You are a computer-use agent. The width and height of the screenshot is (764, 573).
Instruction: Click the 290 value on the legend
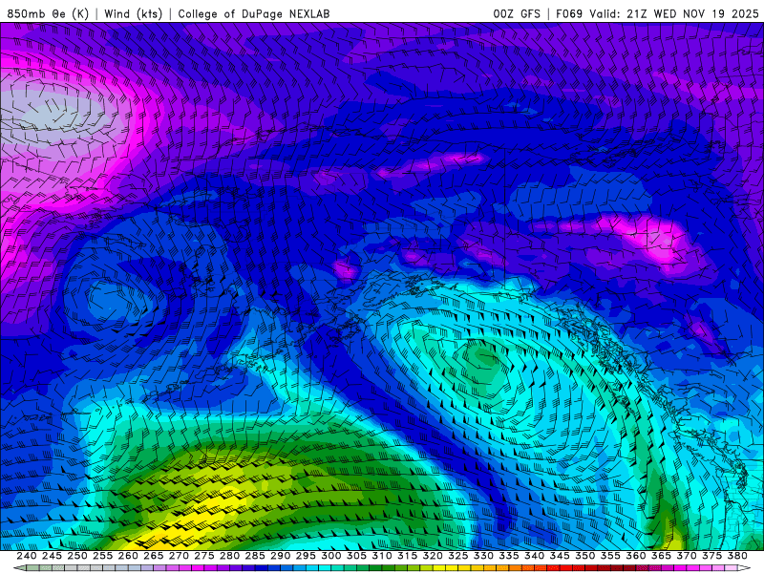(280, 556)
